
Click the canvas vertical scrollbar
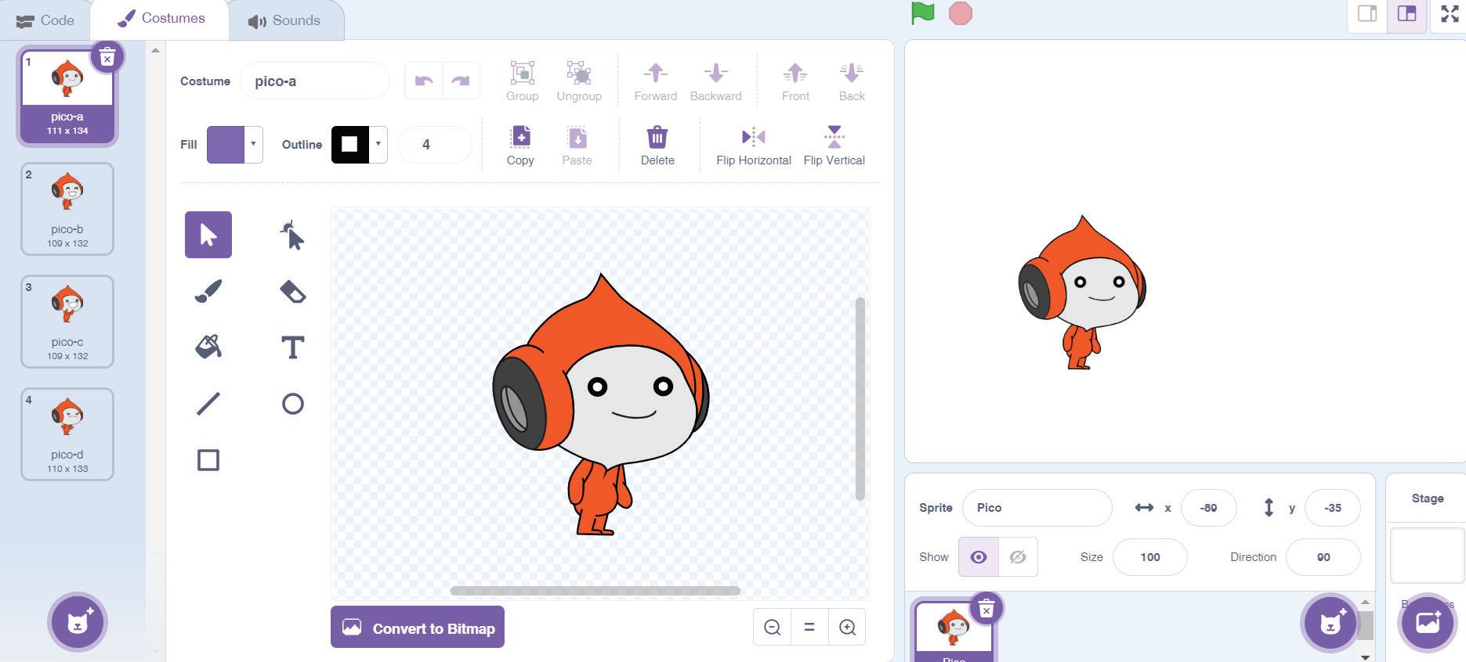[860, 398]
